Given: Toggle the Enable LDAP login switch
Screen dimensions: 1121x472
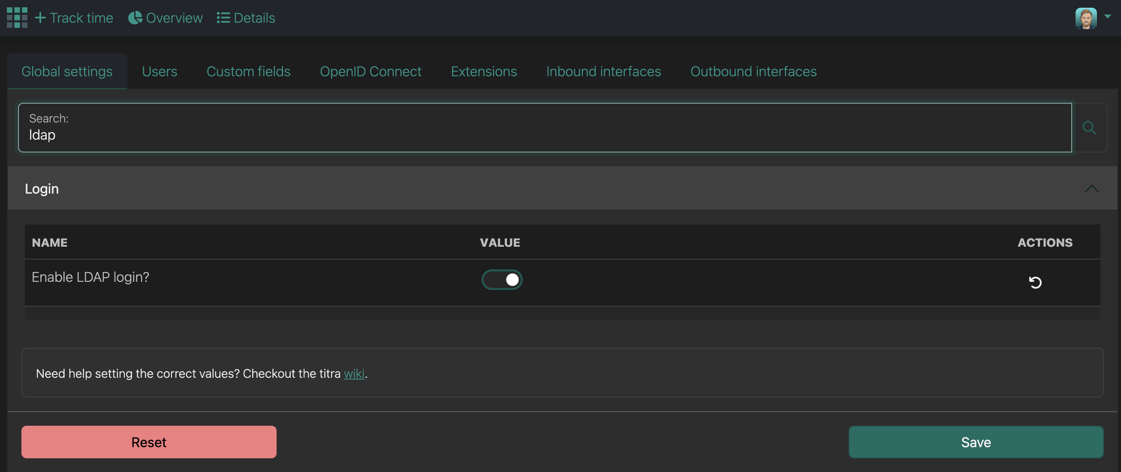Looking at the screenshot, I should pos(502,279).
